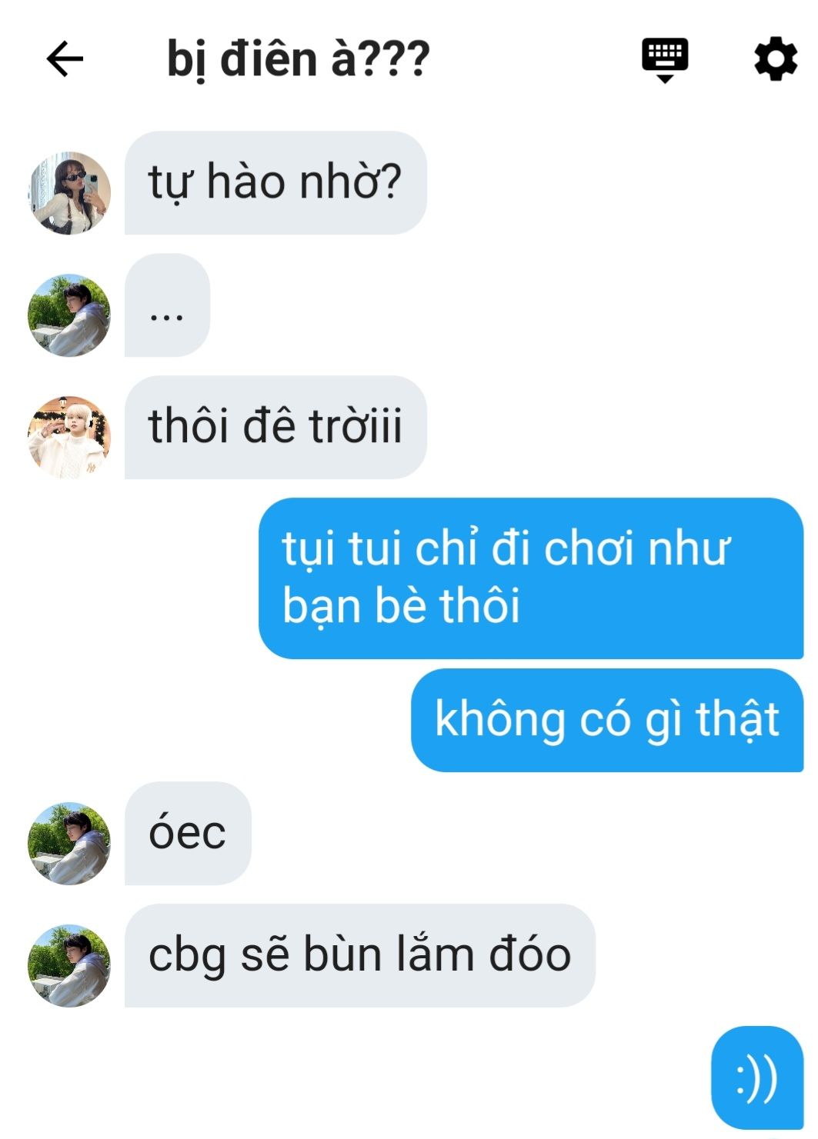Open avatar beside 'tự hào nhờ?' message
The image size is (818, 1139).
point(69,192)
